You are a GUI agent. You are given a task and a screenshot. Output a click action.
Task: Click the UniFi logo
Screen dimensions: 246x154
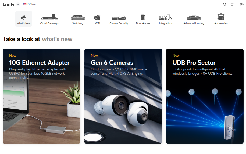pyautogui.click(x=9, y=4)
